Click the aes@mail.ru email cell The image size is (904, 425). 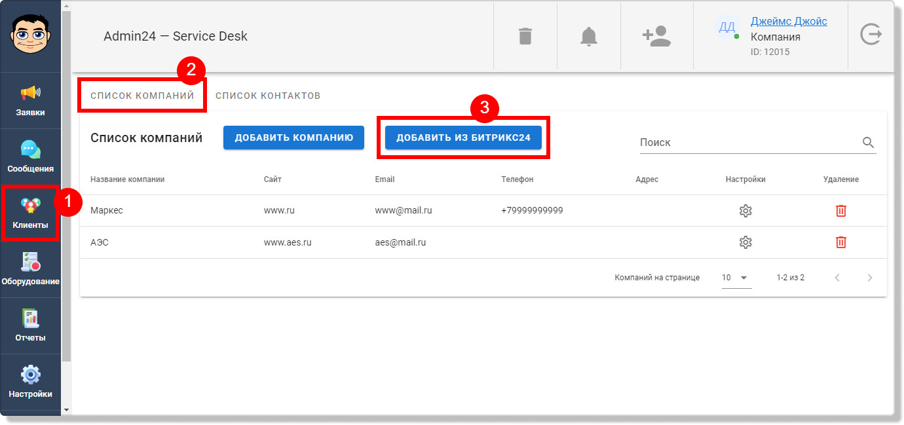[400, 242]
